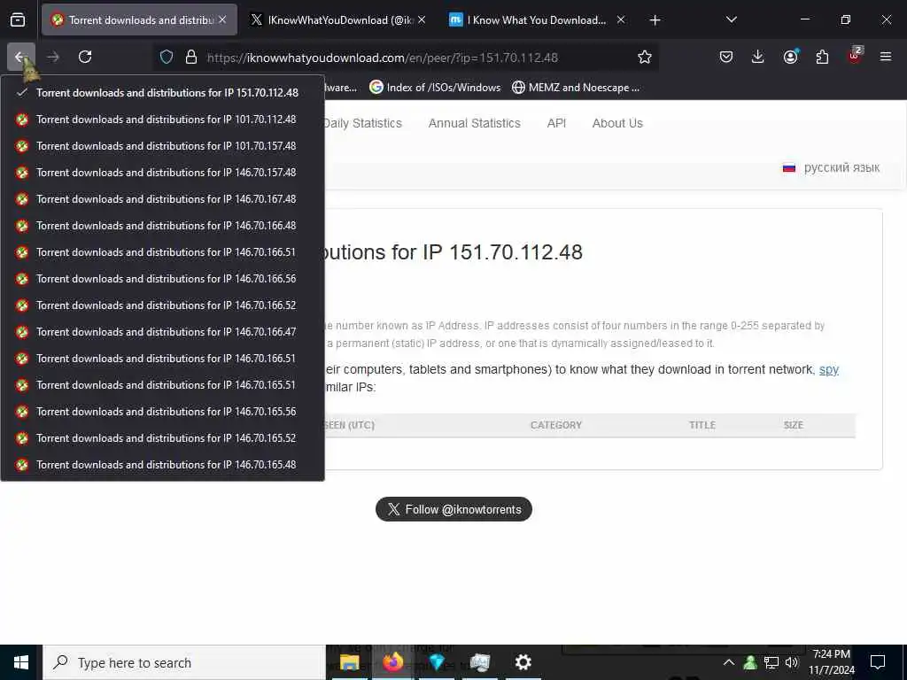Click the TITLE column header
The width and height of the screenshot is (907, 680).
coord(702,425)
